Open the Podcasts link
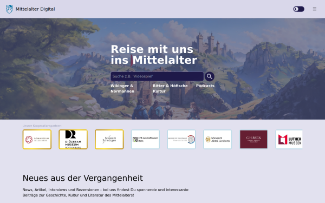Screen dimensions: 325x203 pos(205,86)
